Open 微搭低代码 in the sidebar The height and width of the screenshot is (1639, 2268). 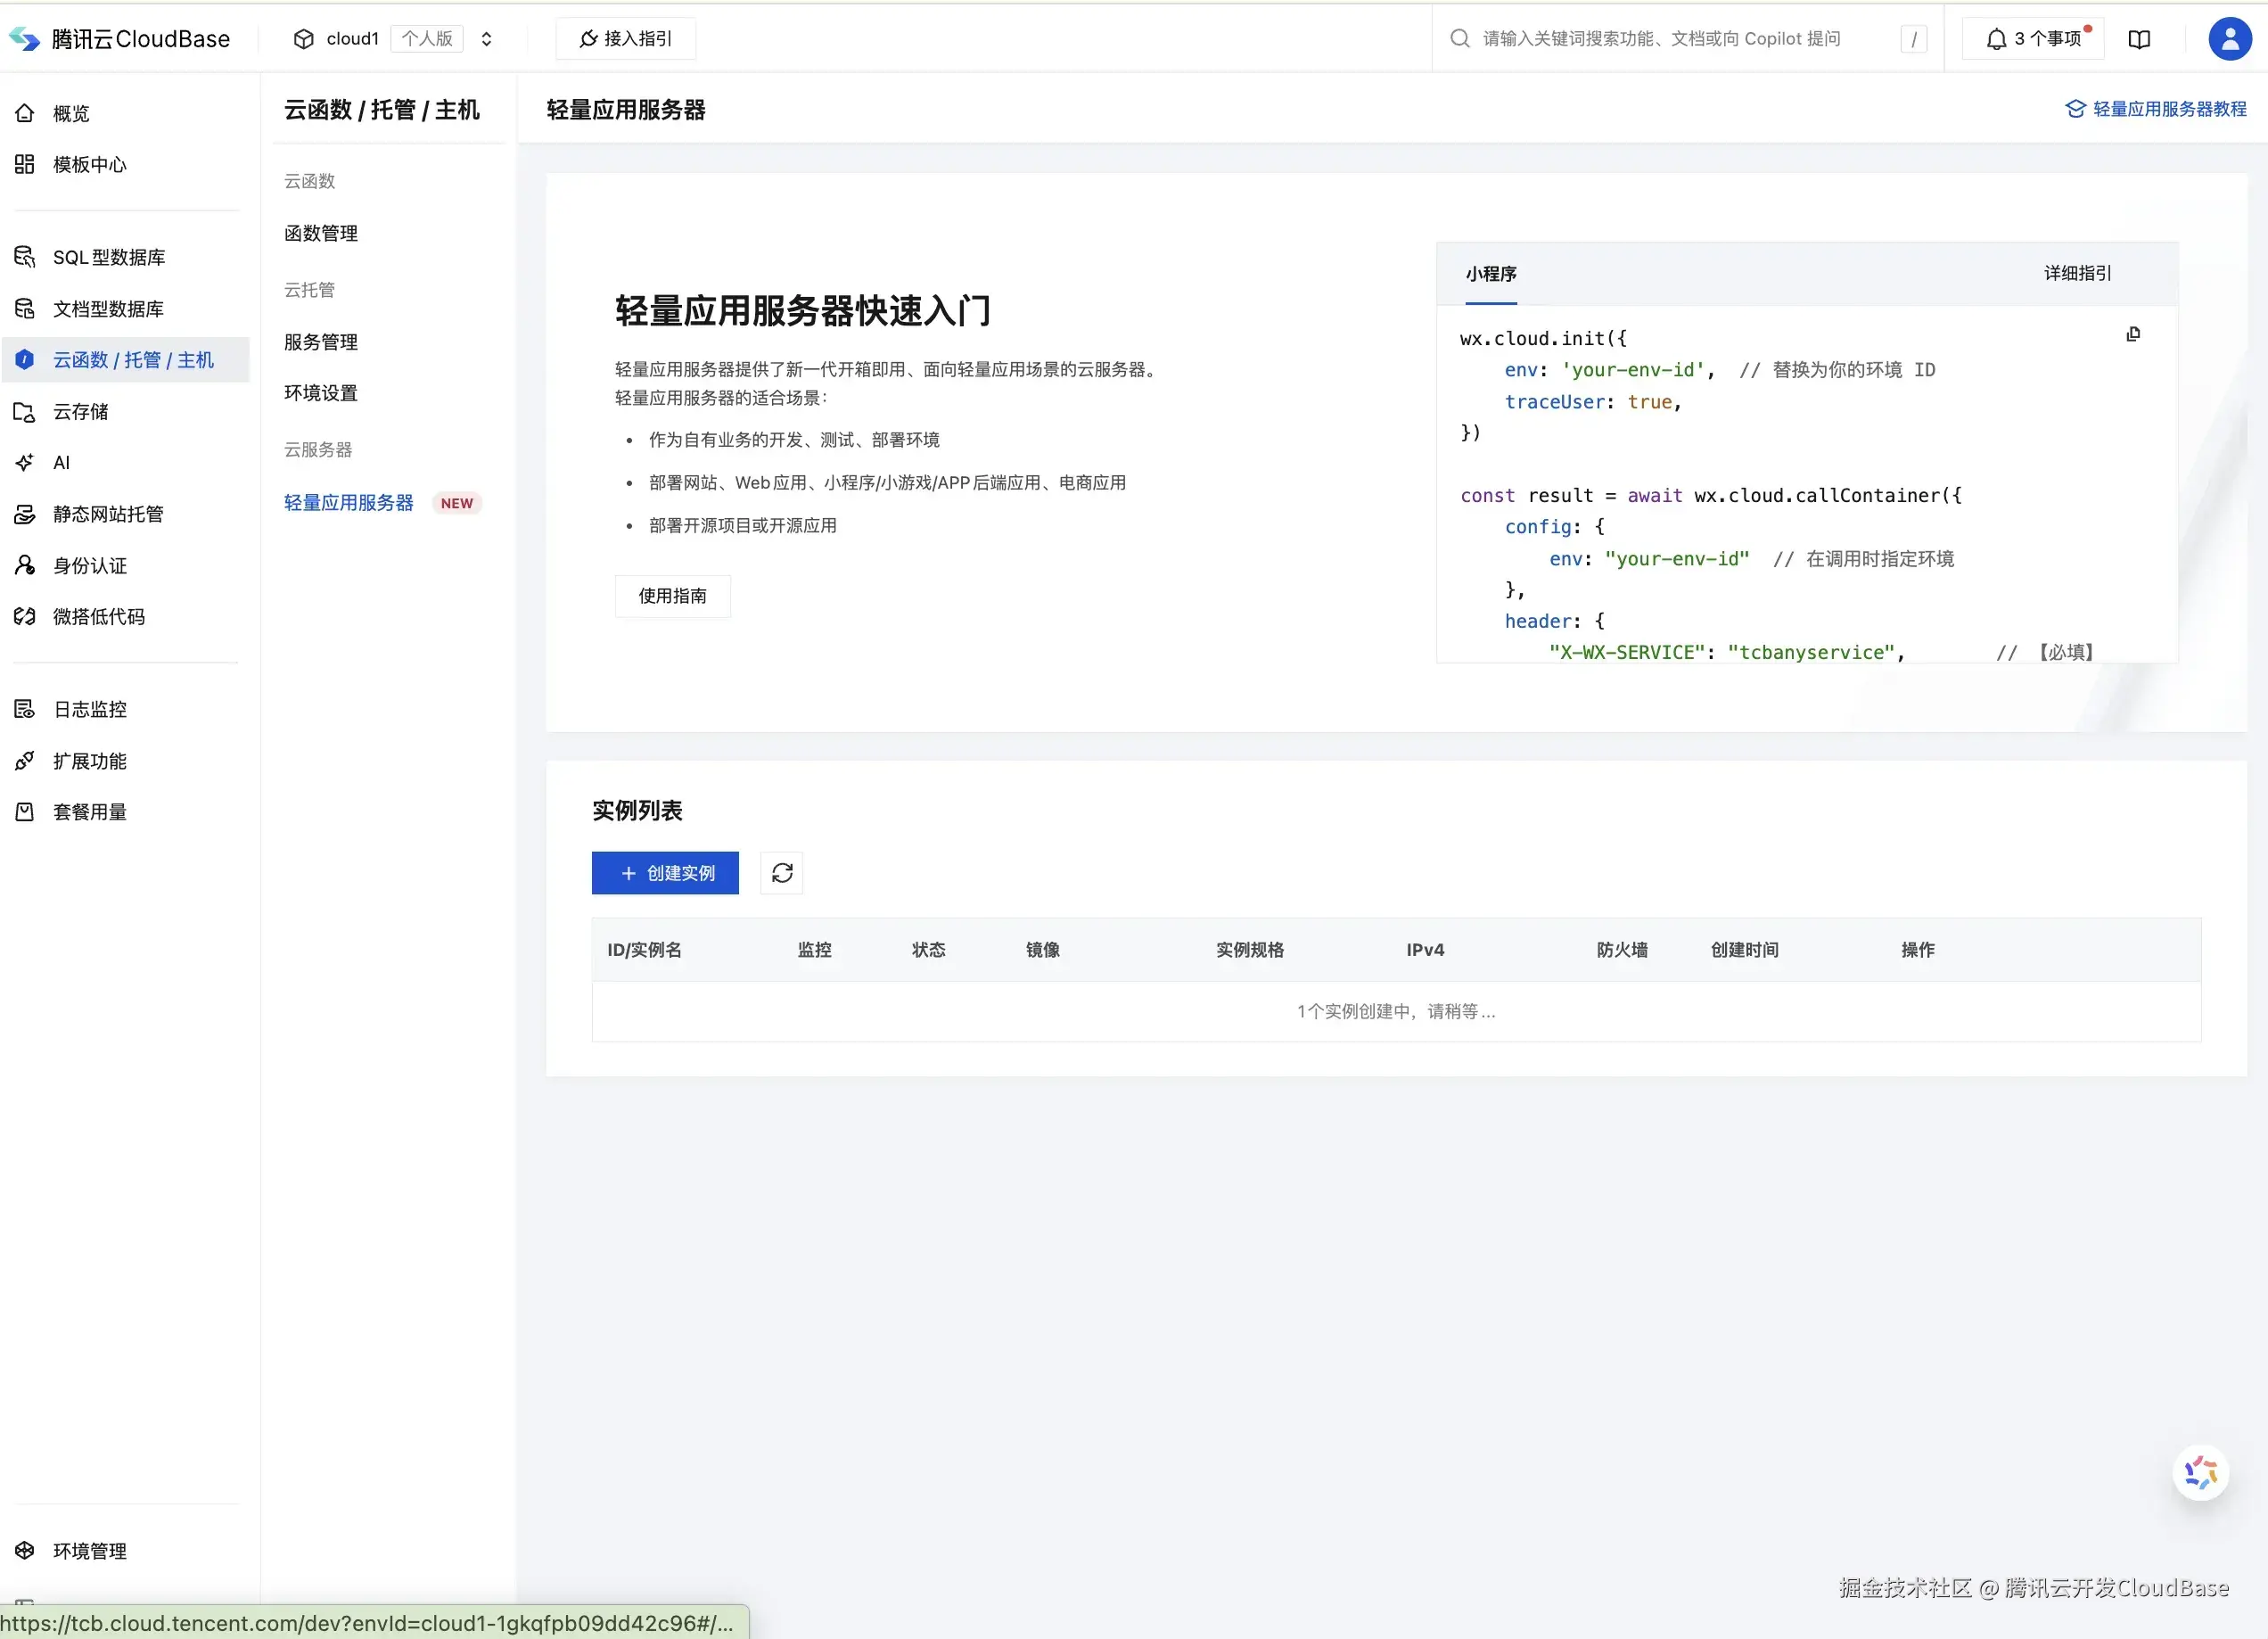[98, 616]
